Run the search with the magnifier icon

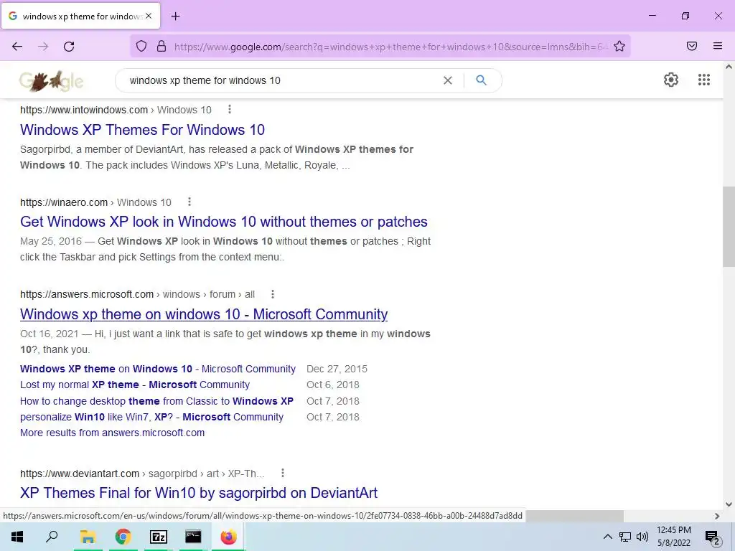pos(482,80)
